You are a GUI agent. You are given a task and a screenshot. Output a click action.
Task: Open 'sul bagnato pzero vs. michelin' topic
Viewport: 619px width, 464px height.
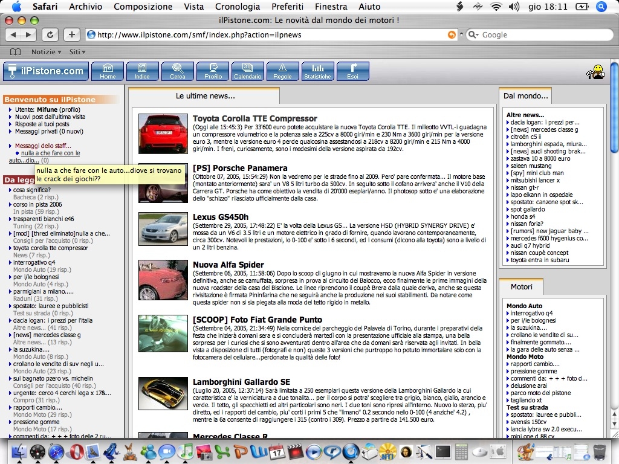point(53,378)
